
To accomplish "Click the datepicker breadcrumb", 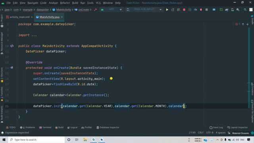I will (43, 10).
